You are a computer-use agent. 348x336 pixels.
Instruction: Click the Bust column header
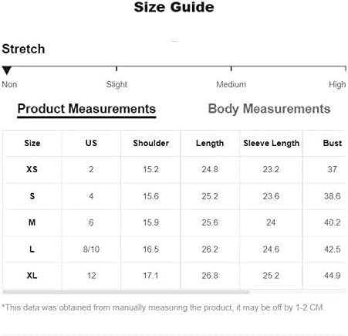(x=333, y=143)
